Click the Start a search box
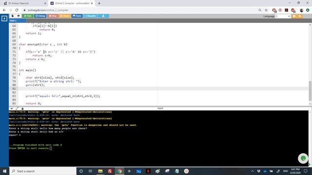The width and height of the screenshot is (312, 175). tap(43, 171)
